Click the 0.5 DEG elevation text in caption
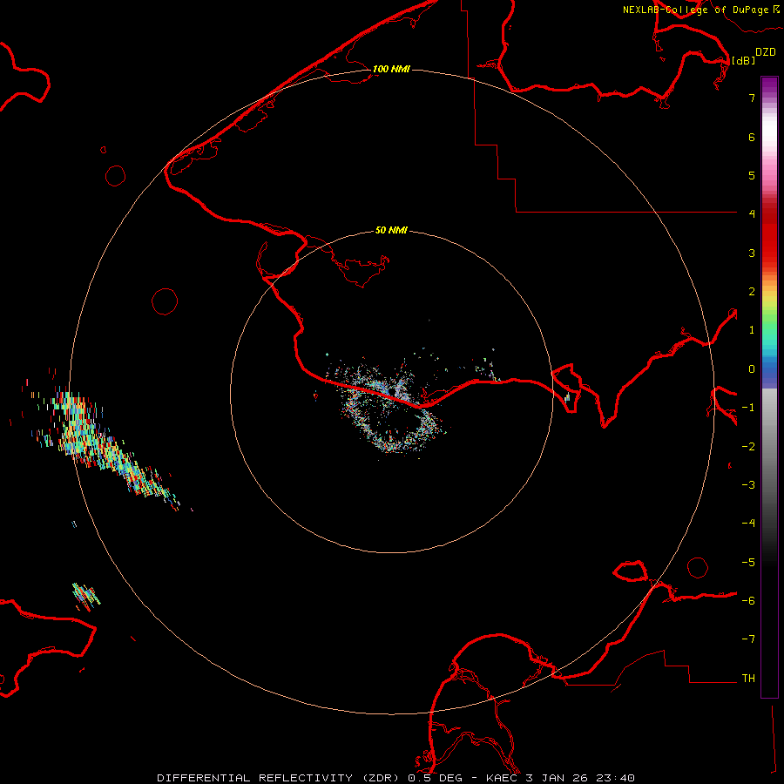This screenshot has height=784, width=784. coord(435,778)
